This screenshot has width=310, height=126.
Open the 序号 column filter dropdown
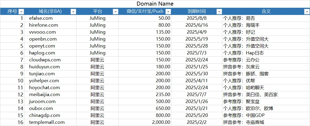point(21,11)
